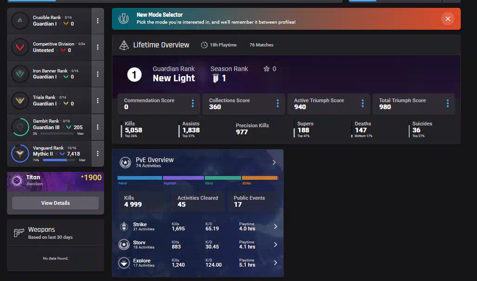Click the Strike orange bar segment

tap(260, 178)
